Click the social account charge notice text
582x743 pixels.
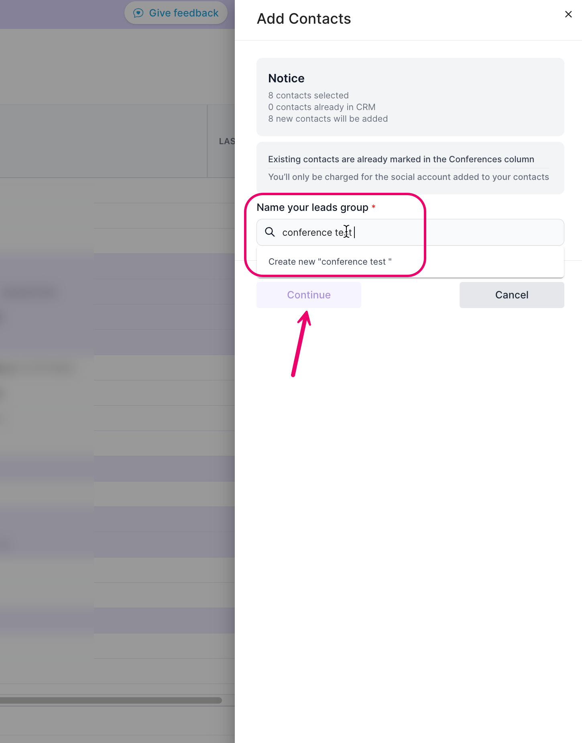point(408,177)
